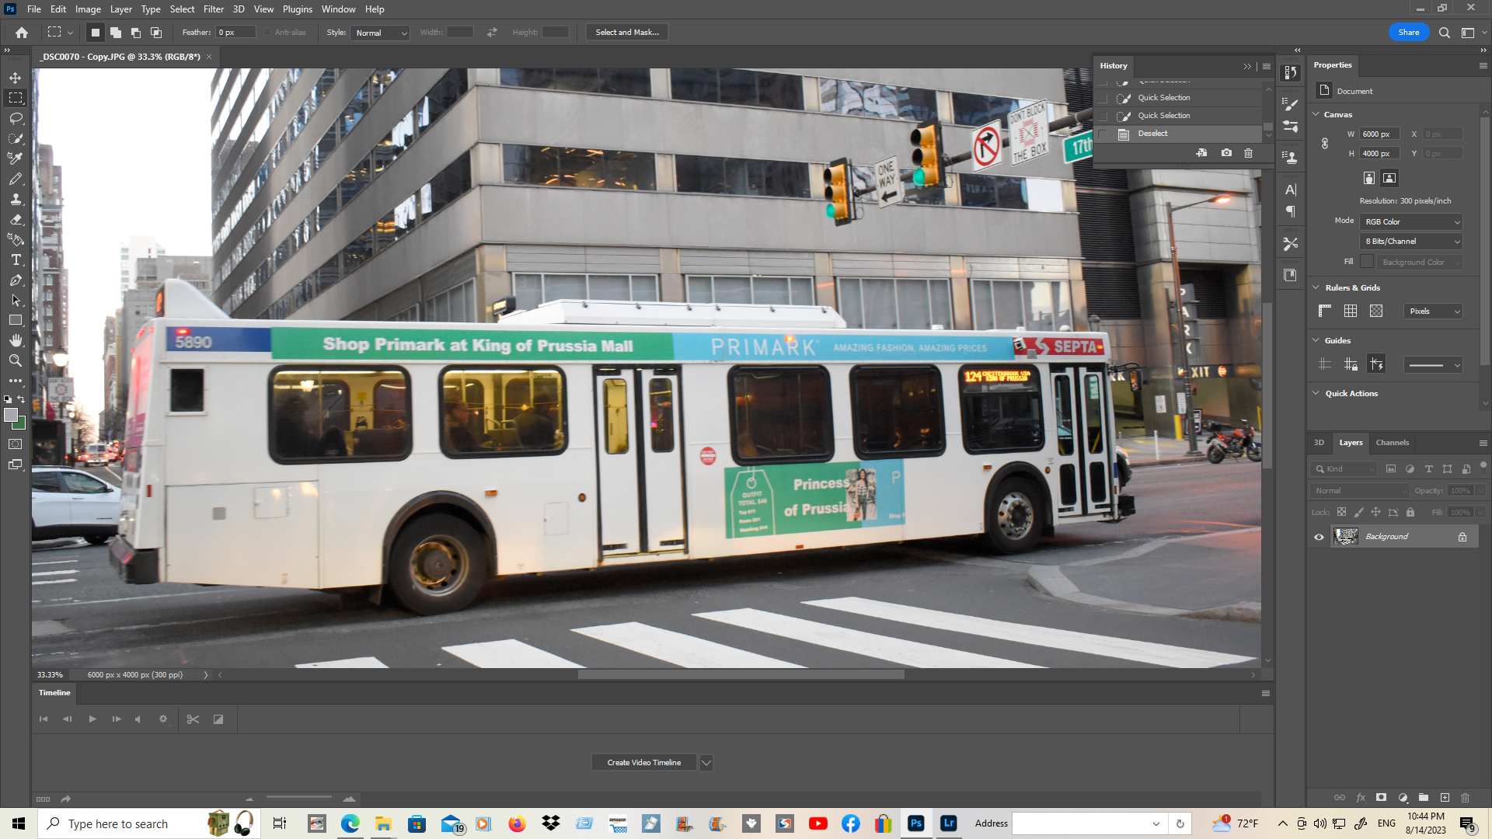Add layer mask icon in Layers panel
The width and height of the screenshot is (1492, 839).
[1381, 798]
